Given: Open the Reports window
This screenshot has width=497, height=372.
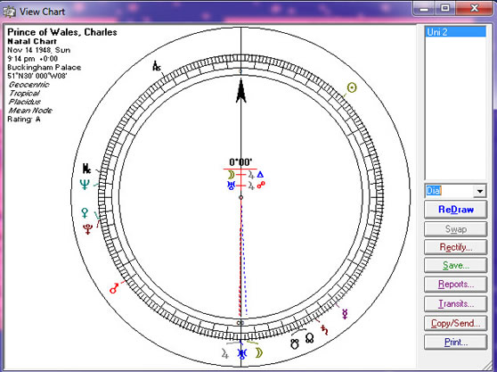Looking at the screenshot, I should (455, 285).
